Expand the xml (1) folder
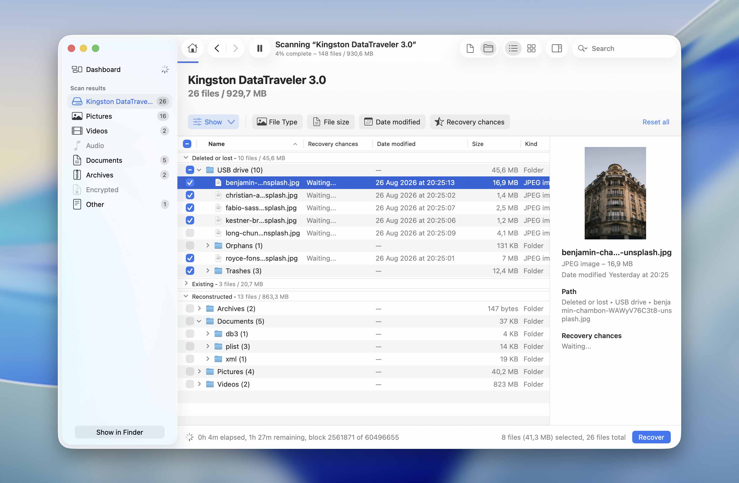Image resolution: width=739 pixels, height=483 pixels. (x=207, y=359)
